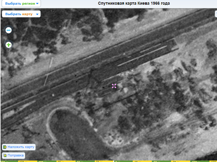Click the blue arrow next to карту
The height and width of the screenshot is (162, 217).
(37, 14)
